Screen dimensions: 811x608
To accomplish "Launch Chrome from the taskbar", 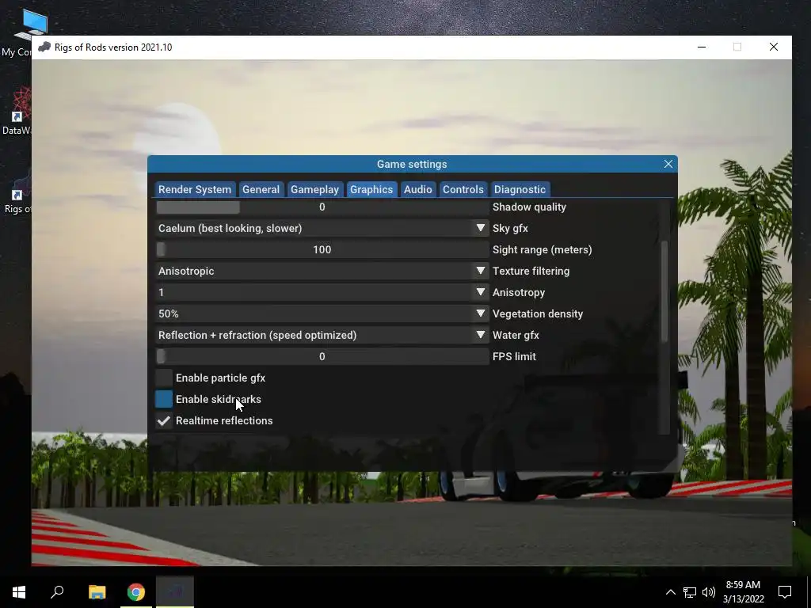I will point(136,592).
